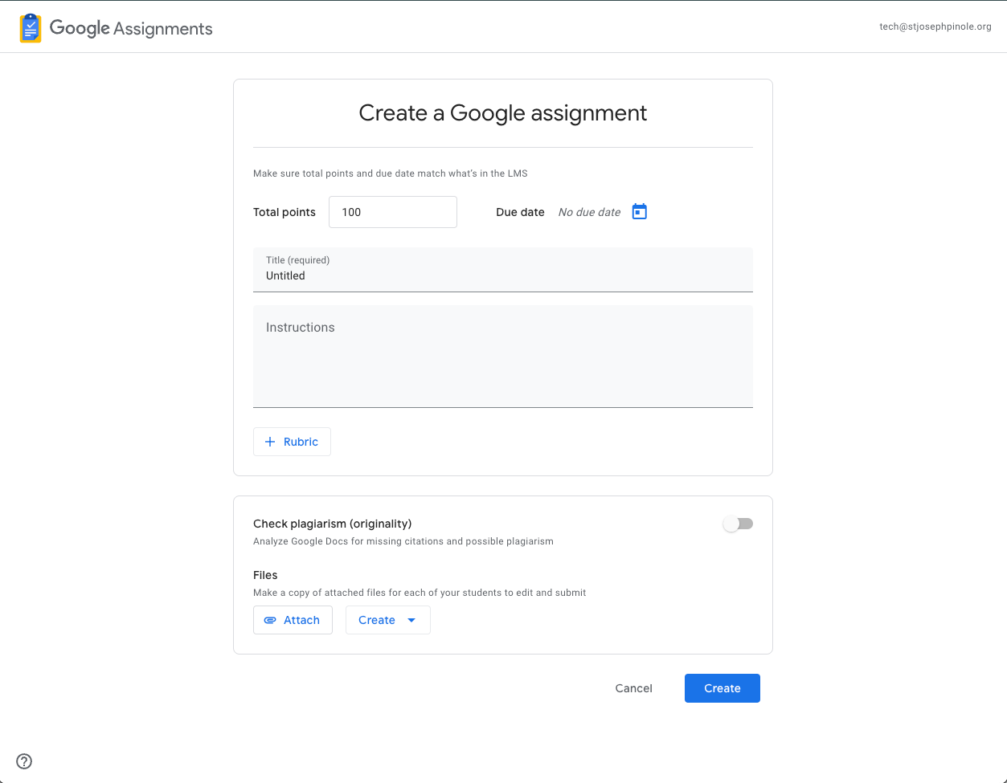The image size is (1007, 783).
Task: Attach a file with the Attach button
Action: [293, 620]
